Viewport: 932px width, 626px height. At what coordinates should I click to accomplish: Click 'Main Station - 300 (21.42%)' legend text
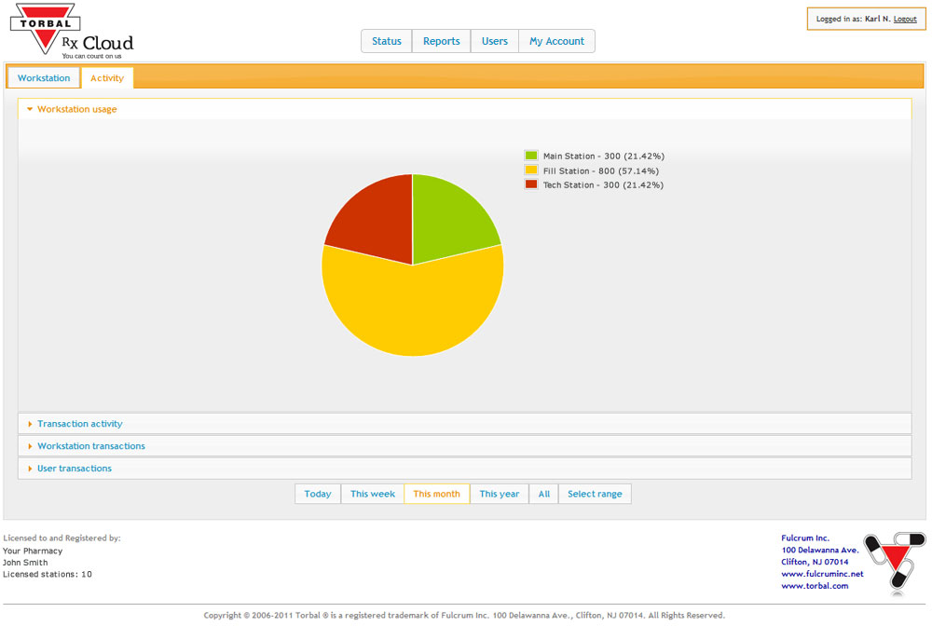603,156
